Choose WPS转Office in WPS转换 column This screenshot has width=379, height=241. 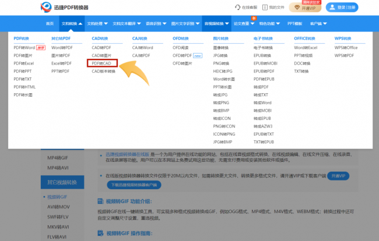pos(346,48)
